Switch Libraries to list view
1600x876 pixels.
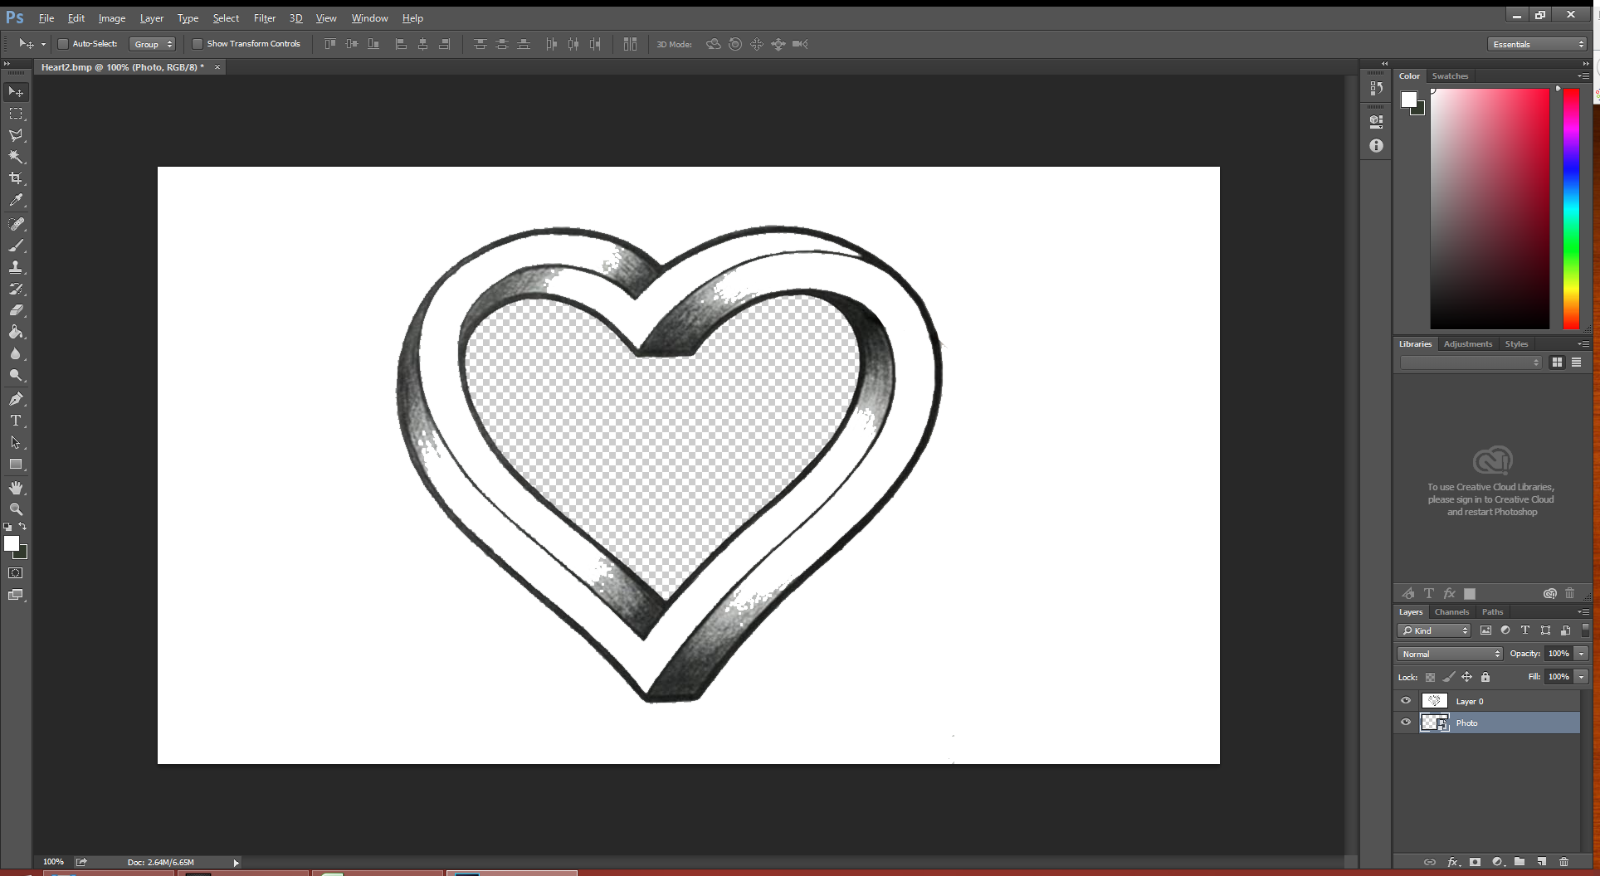pyautogui.click(x=1576, y=363)
